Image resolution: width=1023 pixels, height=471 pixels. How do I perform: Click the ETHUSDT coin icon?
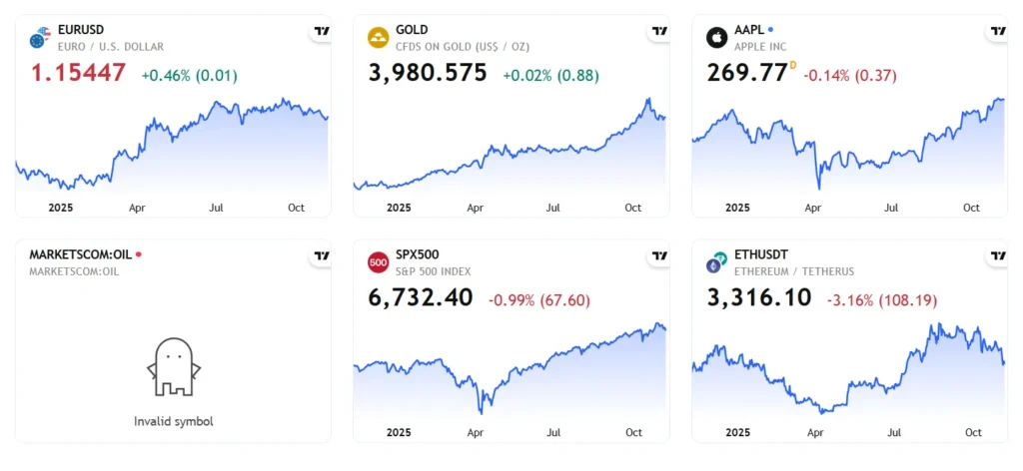716,262
